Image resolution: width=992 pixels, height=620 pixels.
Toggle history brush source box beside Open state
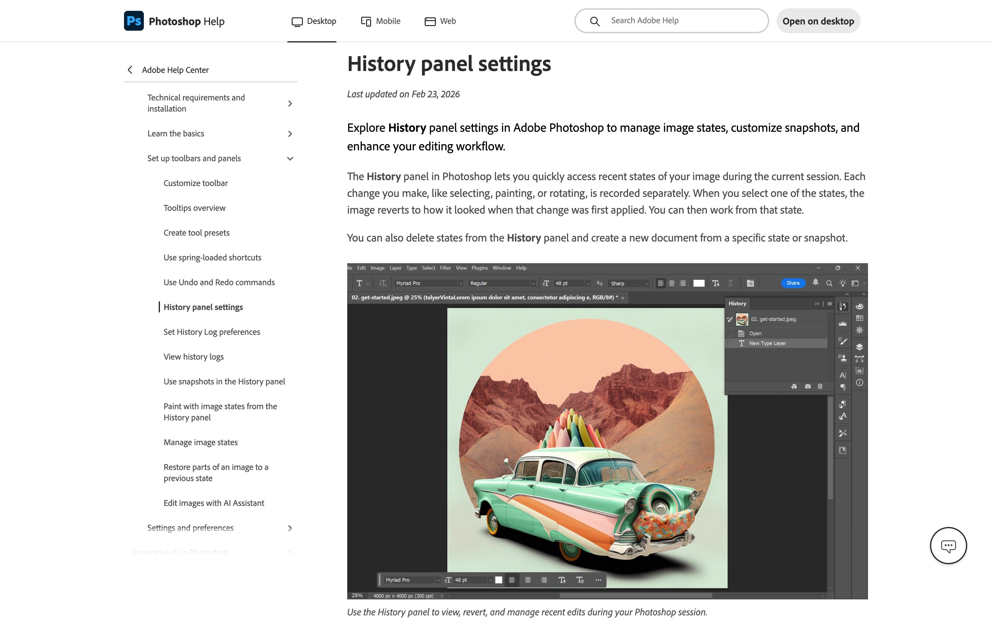[x=730, y=333]
